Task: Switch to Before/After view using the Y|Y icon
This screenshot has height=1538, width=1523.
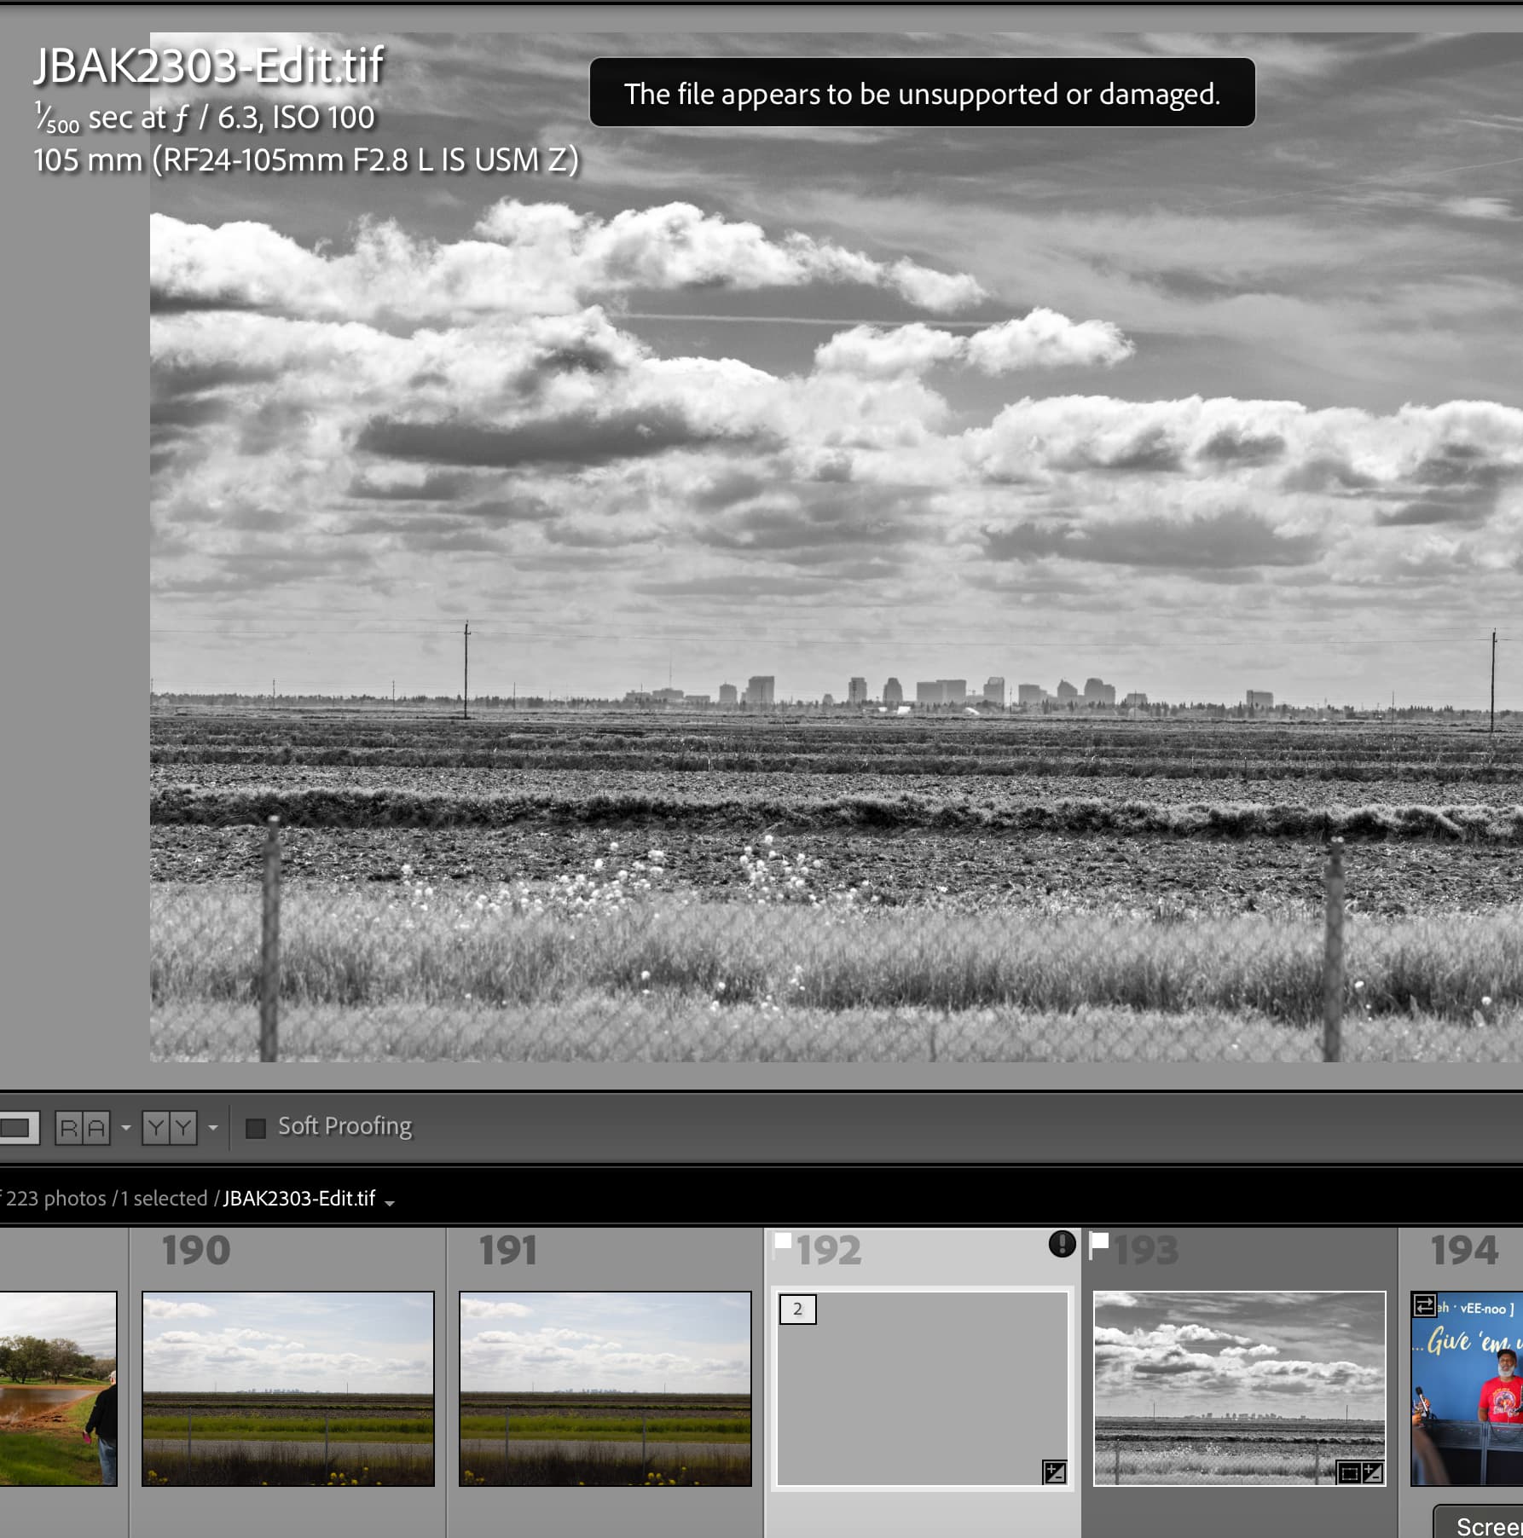Action: [x=171, y=1125]
